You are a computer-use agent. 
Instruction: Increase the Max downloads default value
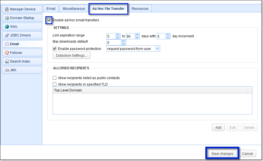[x=123, y=41]
